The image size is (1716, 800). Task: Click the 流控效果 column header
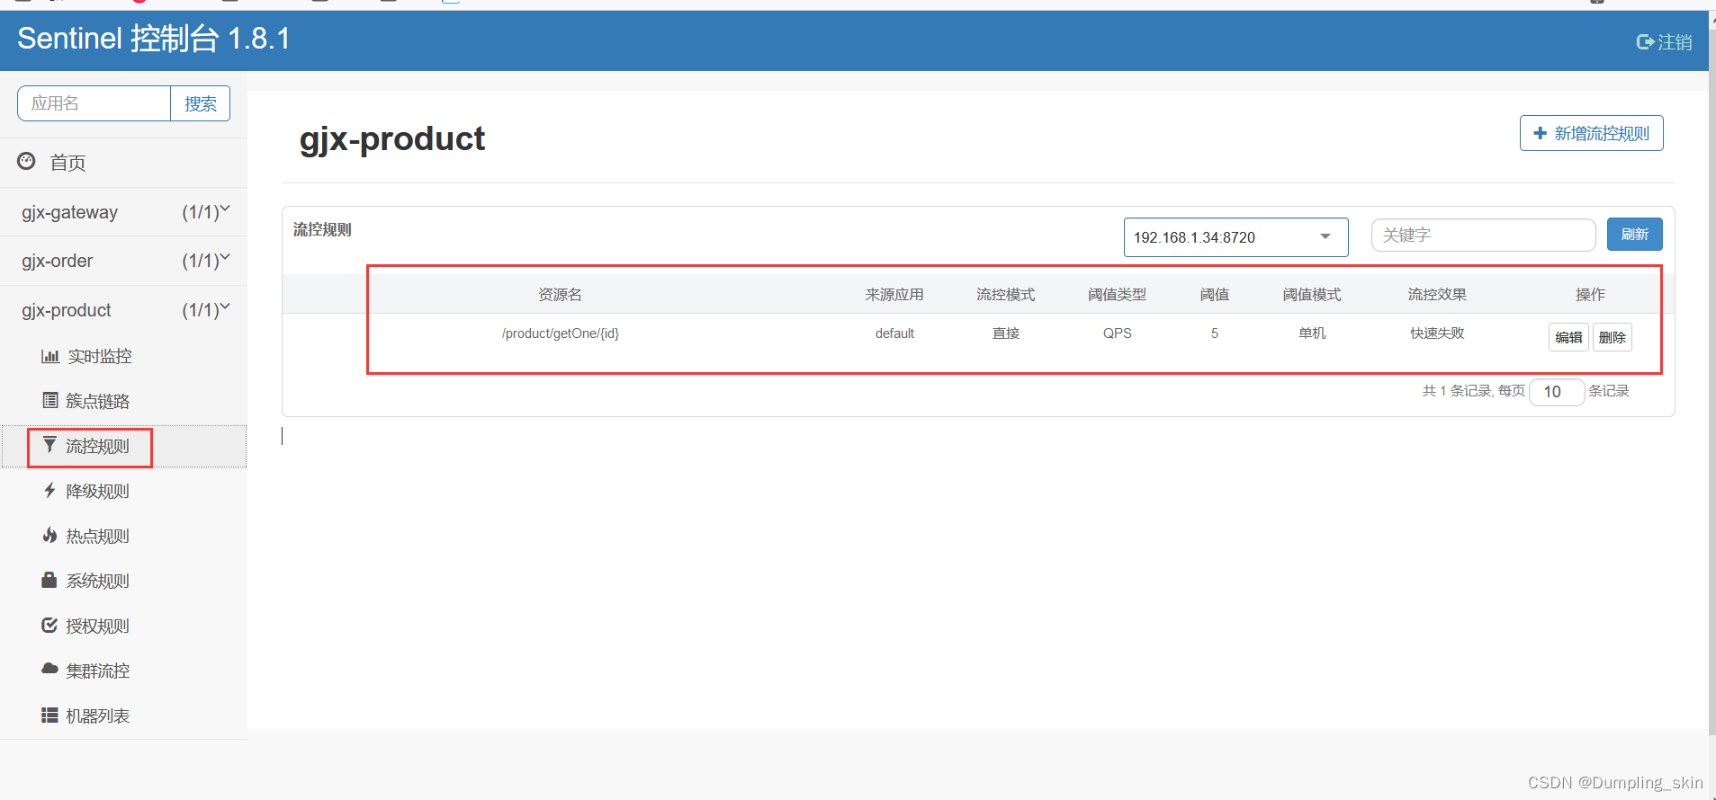pos(1437,294)
